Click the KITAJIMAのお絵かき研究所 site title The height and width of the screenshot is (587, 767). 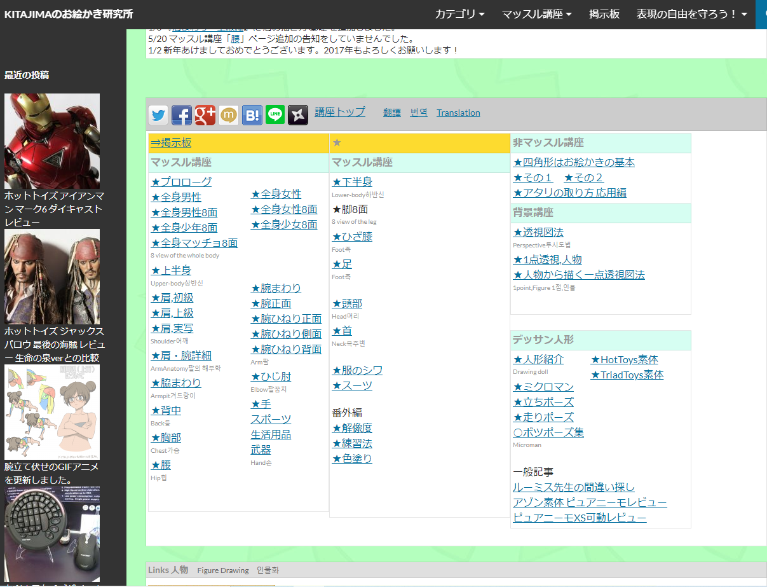click(x=69, y=14)
